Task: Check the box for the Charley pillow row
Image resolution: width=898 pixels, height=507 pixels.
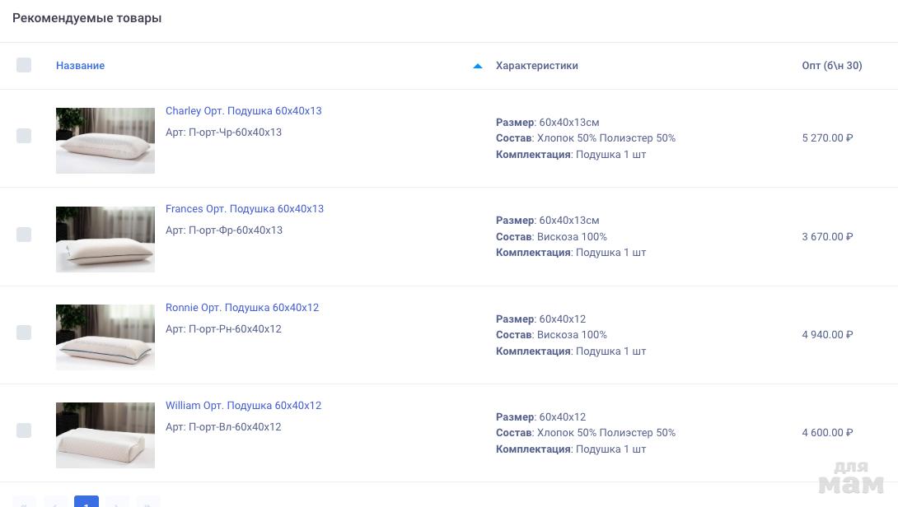Action: (x=24, y=136)
